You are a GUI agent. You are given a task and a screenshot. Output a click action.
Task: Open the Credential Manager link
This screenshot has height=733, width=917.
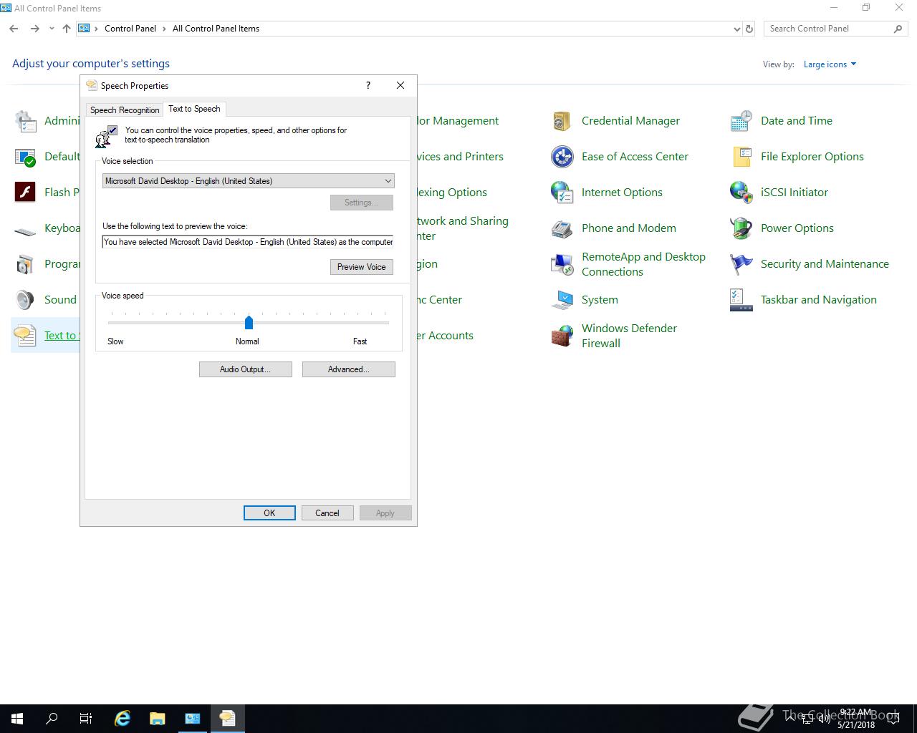coord(630,121)
